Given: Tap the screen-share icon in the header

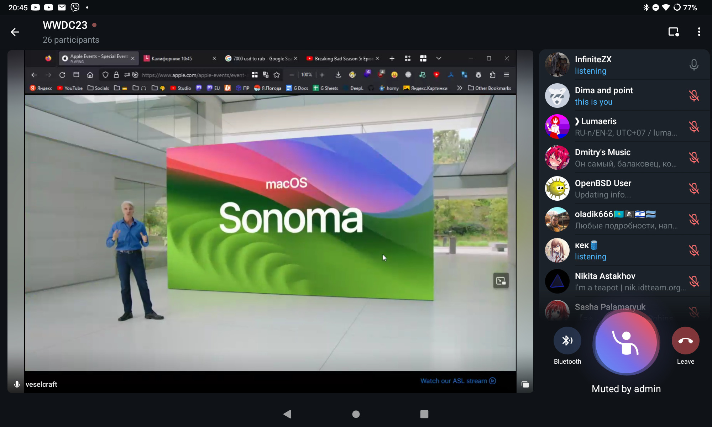Looking at the screenshot, I should pyautogui.click(x=674, y=32).
